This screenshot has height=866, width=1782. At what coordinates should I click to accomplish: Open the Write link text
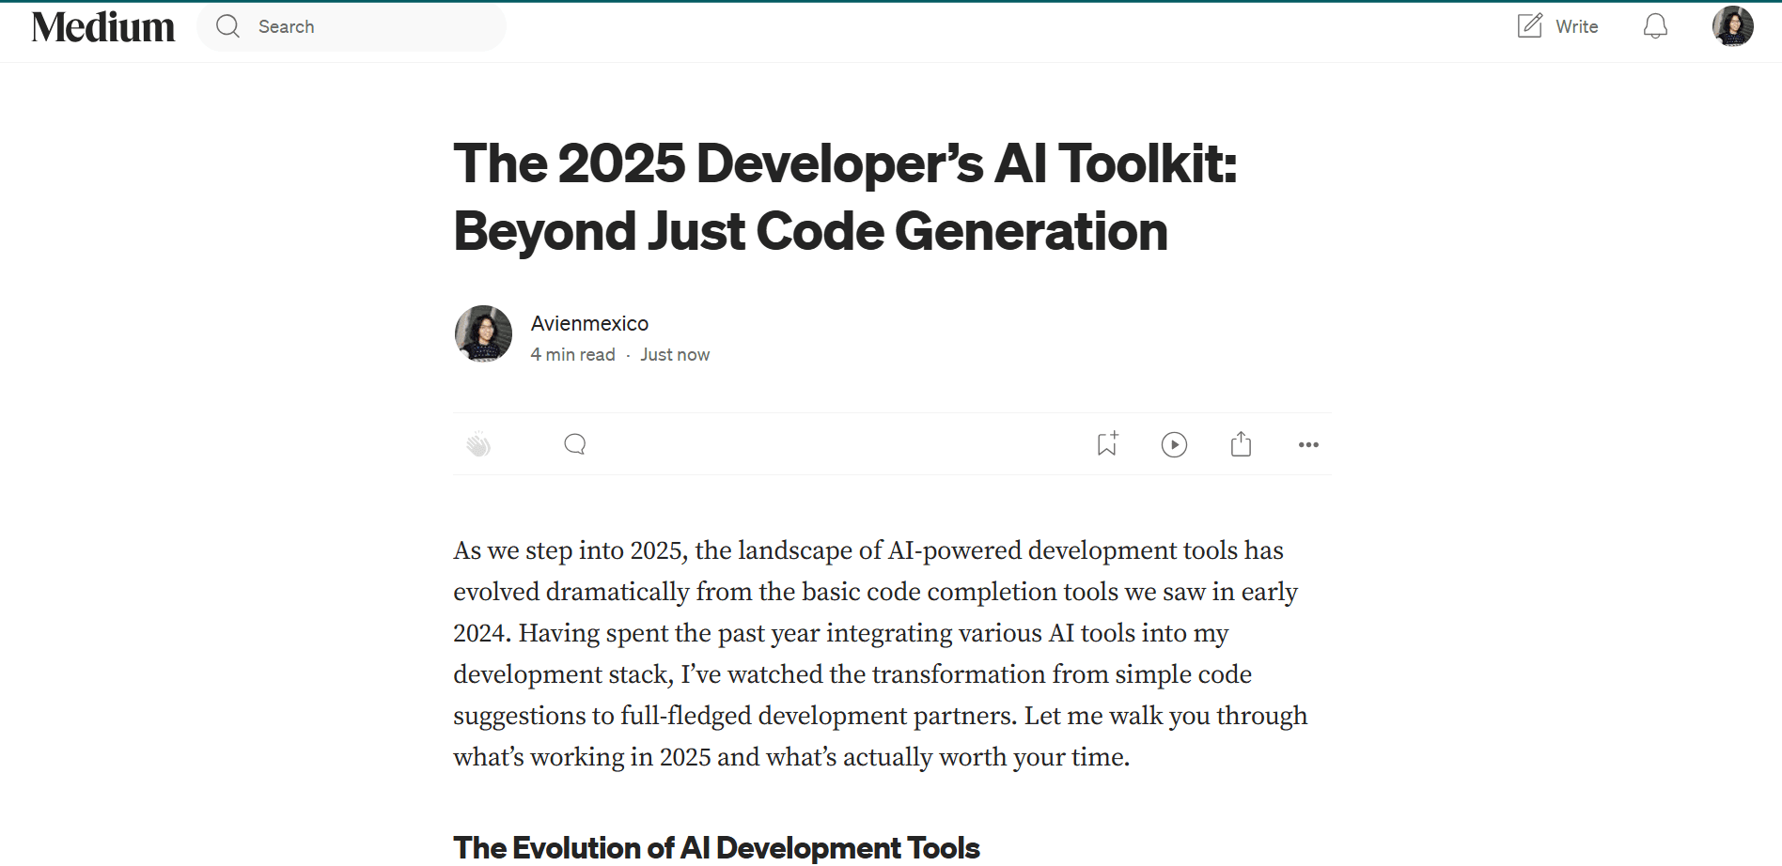(x=1576, y=27)
